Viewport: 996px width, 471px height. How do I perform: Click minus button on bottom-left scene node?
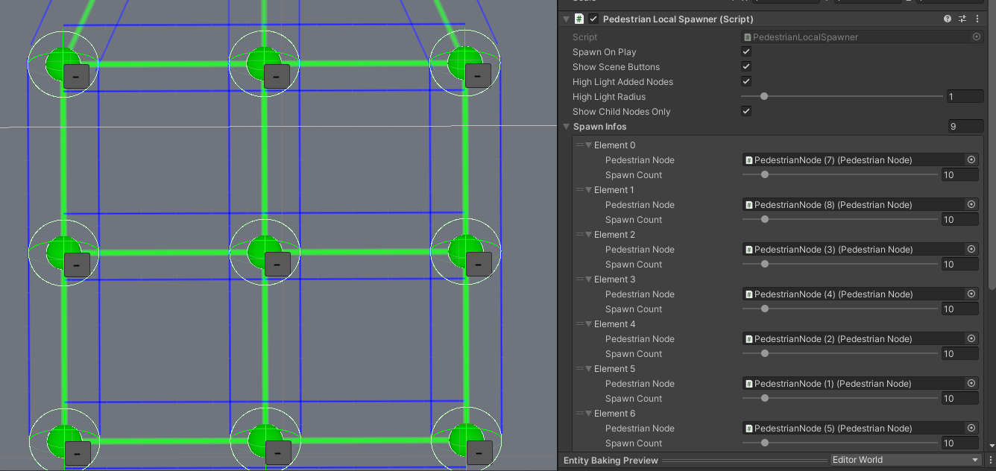click(x=78, y=453)
